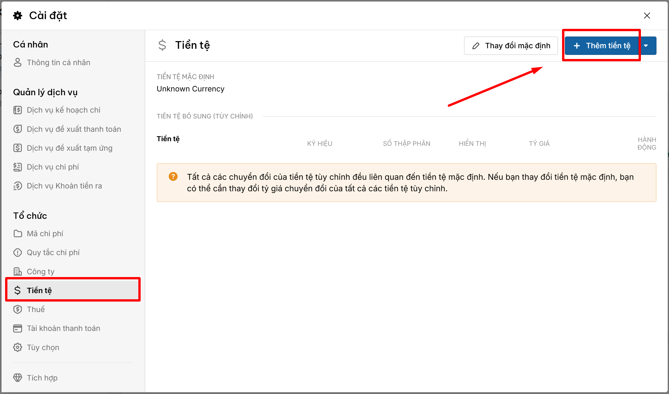The height and width of the screenshot is (394, 669).
Task: Open the Dịch vụ đề xuất tạm ứng menu
Action: coord(70,148)
